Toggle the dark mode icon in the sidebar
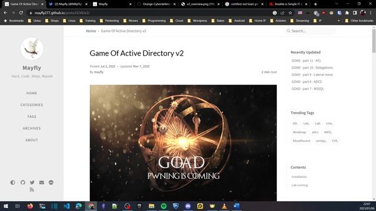Image resolution: width=376 pixels, height=211 pixels. (x=13, y=182)
